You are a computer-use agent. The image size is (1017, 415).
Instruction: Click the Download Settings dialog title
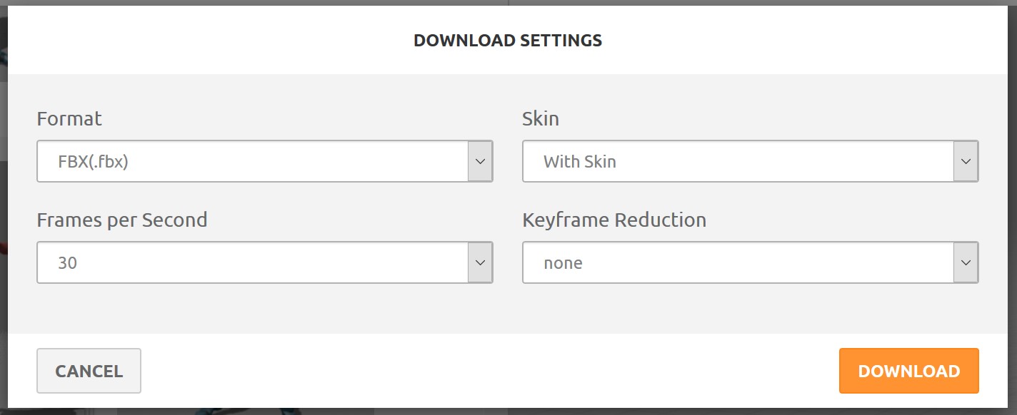(x=508, y=41)
